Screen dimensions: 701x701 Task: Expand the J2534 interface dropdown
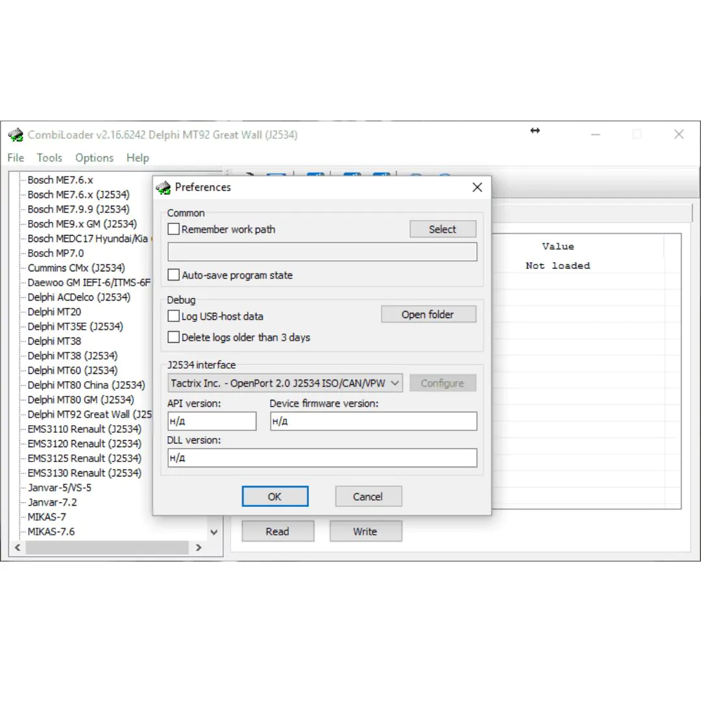395,384
